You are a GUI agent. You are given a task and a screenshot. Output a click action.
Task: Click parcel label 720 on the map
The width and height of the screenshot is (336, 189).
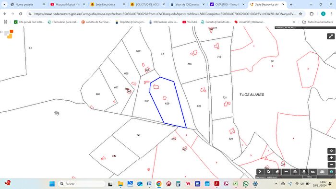(199, 106)
